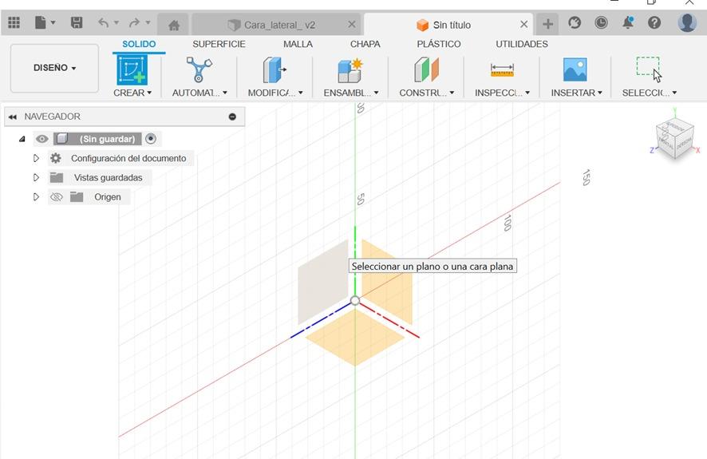Redo the last action
707x459 pixels.
coord(134,22)
